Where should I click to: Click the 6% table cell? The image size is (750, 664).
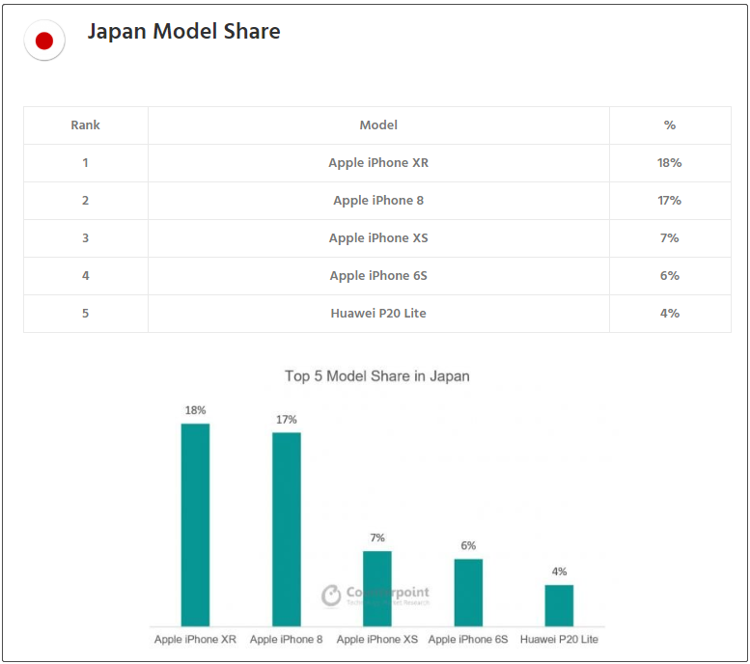[670, 276]
